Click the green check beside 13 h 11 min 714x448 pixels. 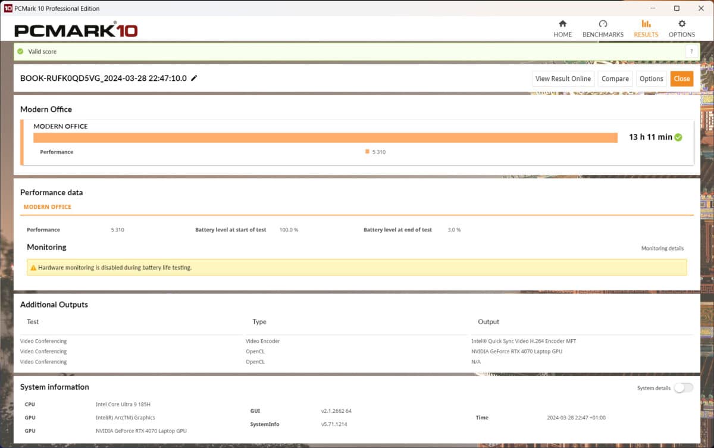coord(678,137)
